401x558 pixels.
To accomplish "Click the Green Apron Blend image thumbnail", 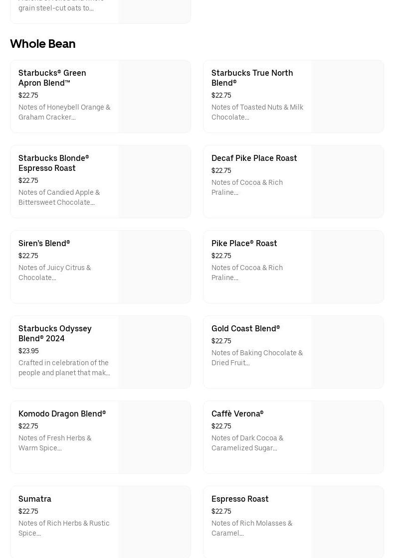I will click(154, 97).
